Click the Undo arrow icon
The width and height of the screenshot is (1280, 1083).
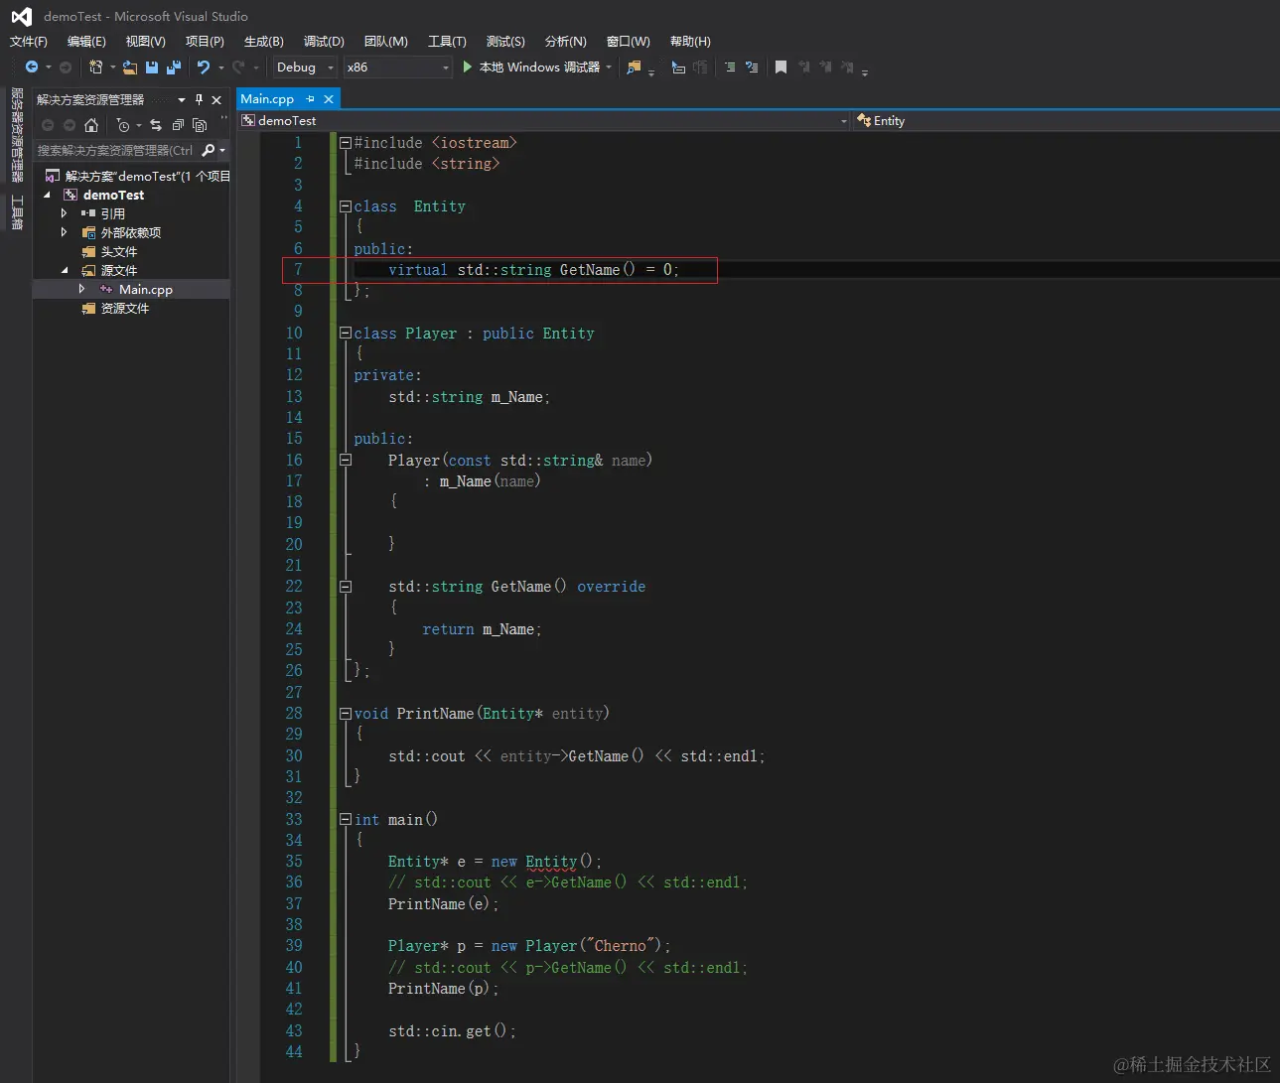[x=204, y=68]
